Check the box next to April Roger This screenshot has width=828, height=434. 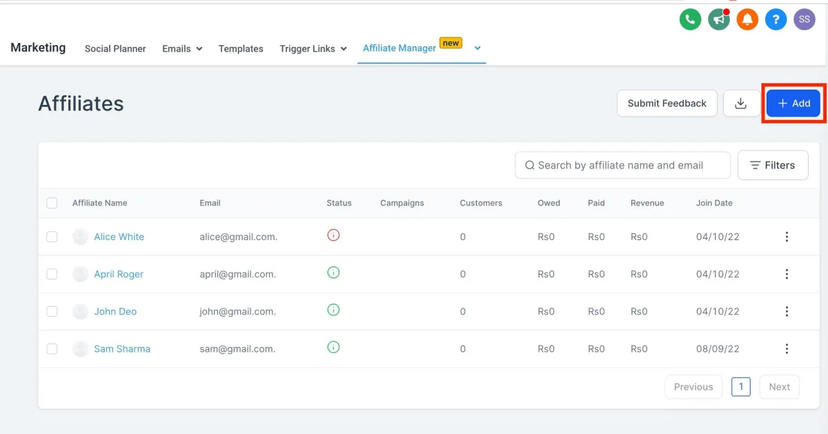click(52, 274)
